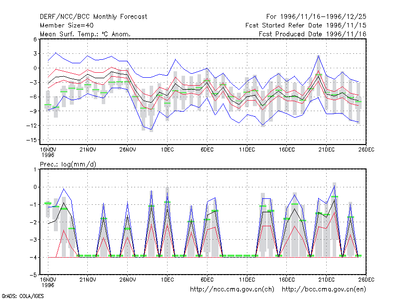This screenshot has height=299, width=399.
Task: Select the 1DEC label under temperature chart
Action: [167, 149]
